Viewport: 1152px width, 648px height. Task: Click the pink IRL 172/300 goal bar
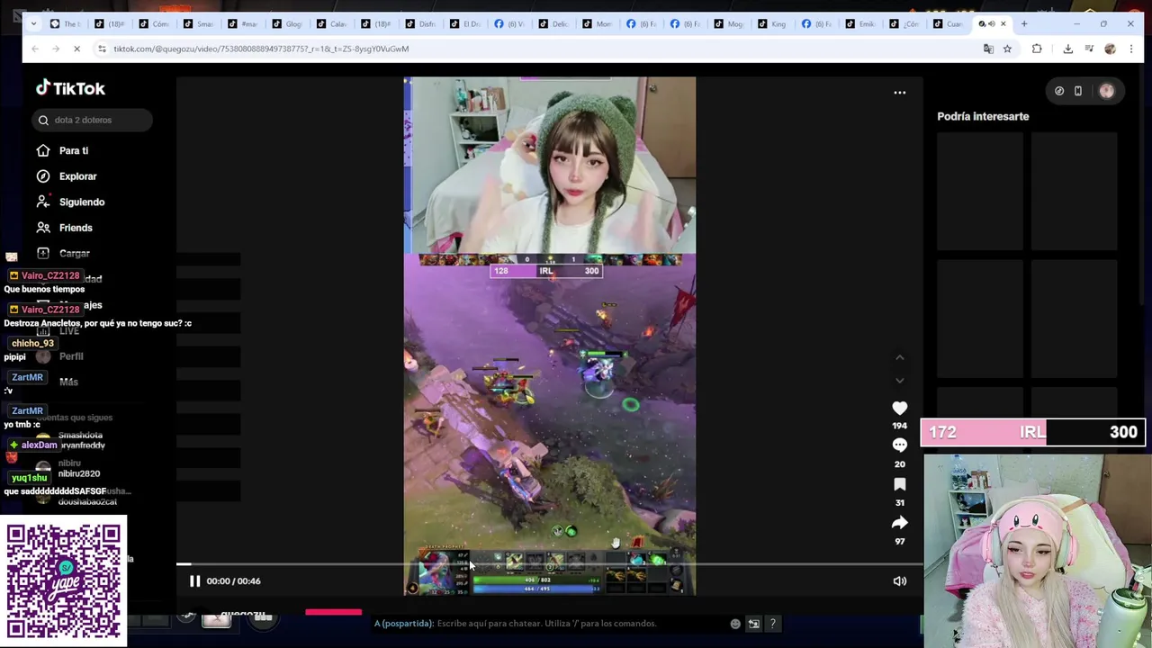(1032, 433)
